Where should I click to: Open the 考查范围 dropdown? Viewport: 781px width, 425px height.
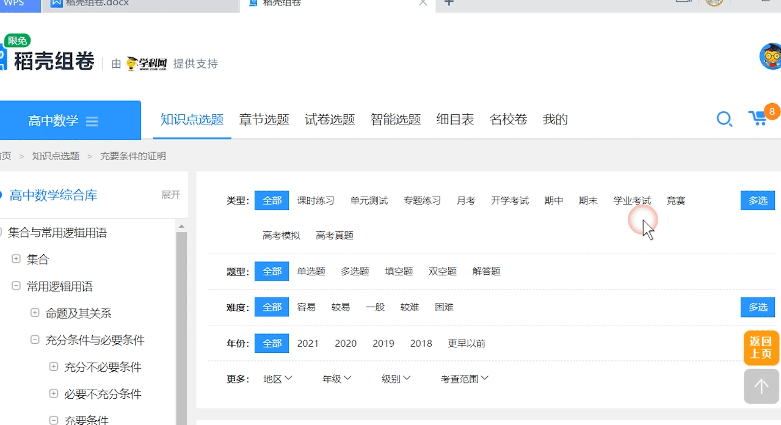pyautogui.click(x=465, y=379)
